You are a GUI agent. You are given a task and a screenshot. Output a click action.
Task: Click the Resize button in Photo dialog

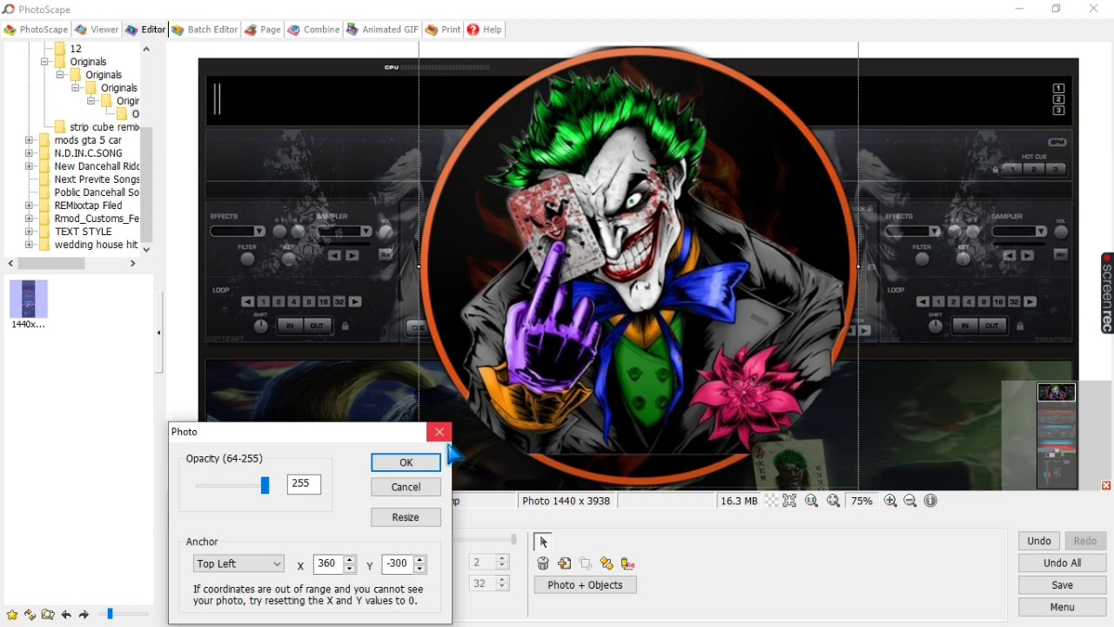[x=406, y=517]
